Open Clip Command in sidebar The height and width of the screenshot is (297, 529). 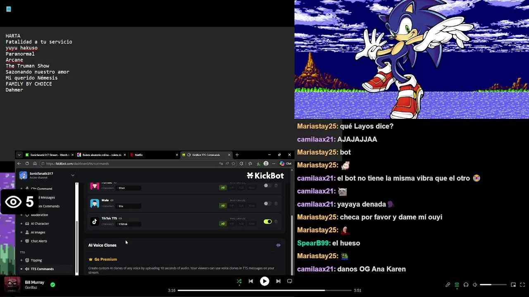(41, 189)
